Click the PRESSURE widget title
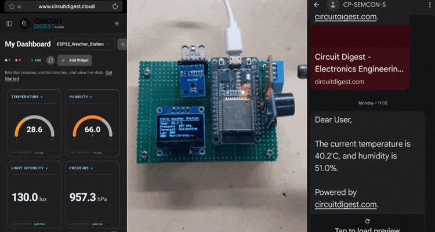Screen dimensions: 435x232 coord(79,168)
